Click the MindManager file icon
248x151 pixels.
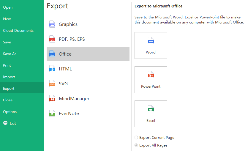point(52,99)
